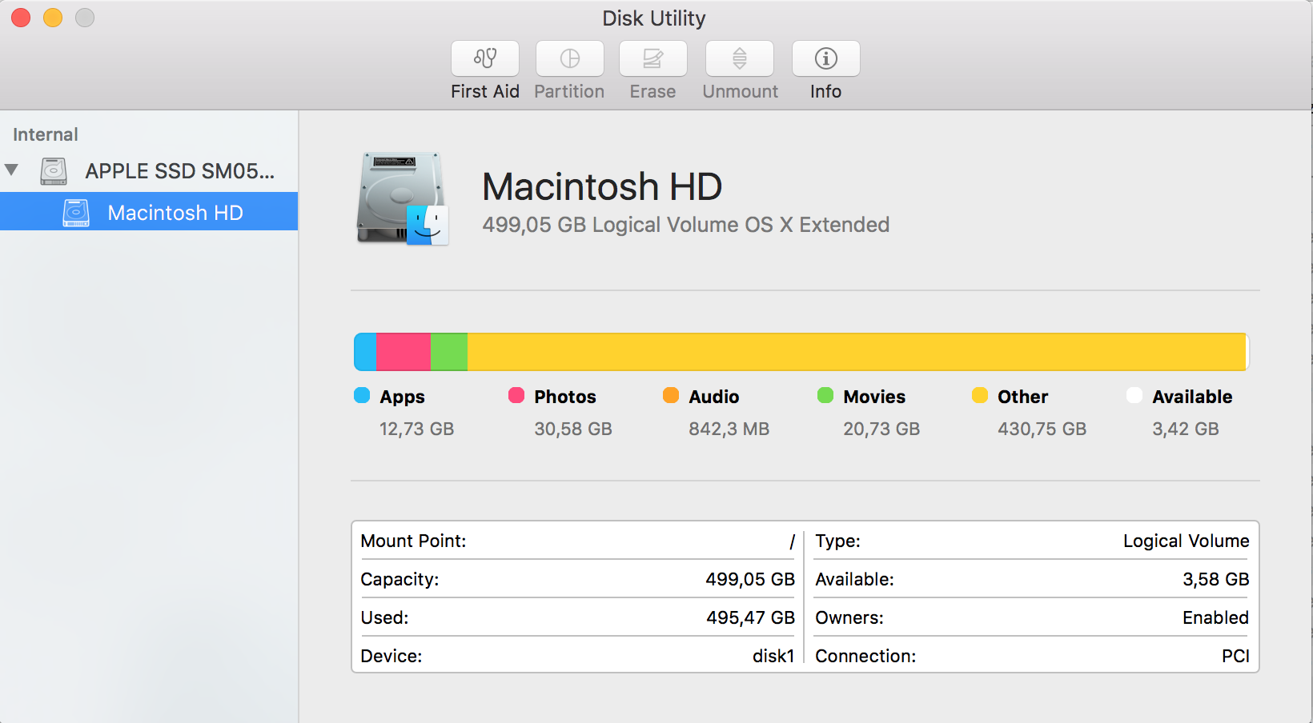Image resolution: width=1313 pixels, height=723 pixels.
Task: Click the Mount Point label
Action: point(413,541)
